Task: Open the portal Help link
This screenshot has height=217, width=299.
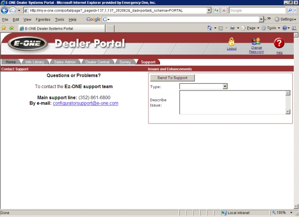Action: click(x=279, y=53)
